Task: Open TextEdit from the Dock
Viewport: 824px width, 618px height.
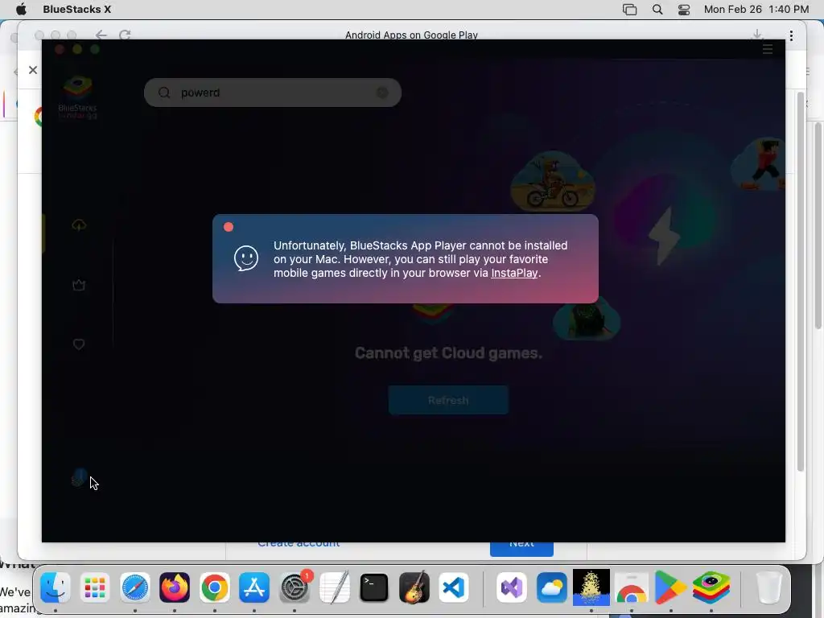Action: (x=334, y=587)
